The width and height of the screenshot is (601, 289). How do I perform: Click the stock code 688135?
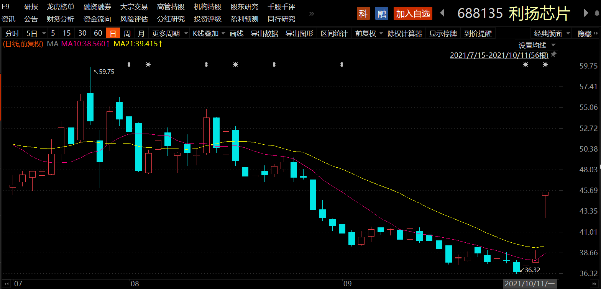480,13
